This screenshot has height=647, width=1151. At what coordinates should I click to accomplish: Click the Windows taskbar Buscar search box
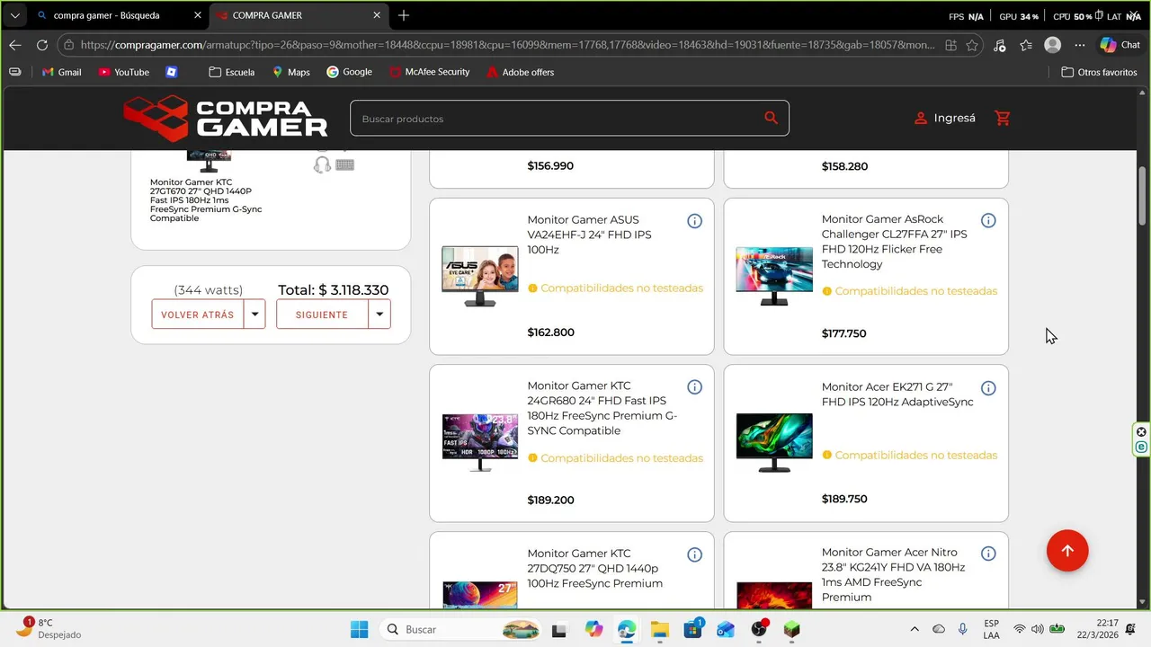point(462,629)
